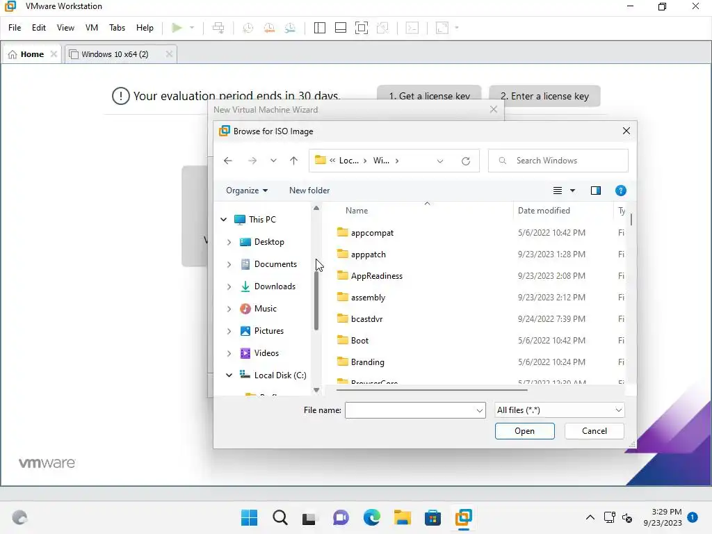Collapse the This PC tree node

point(223,220)
